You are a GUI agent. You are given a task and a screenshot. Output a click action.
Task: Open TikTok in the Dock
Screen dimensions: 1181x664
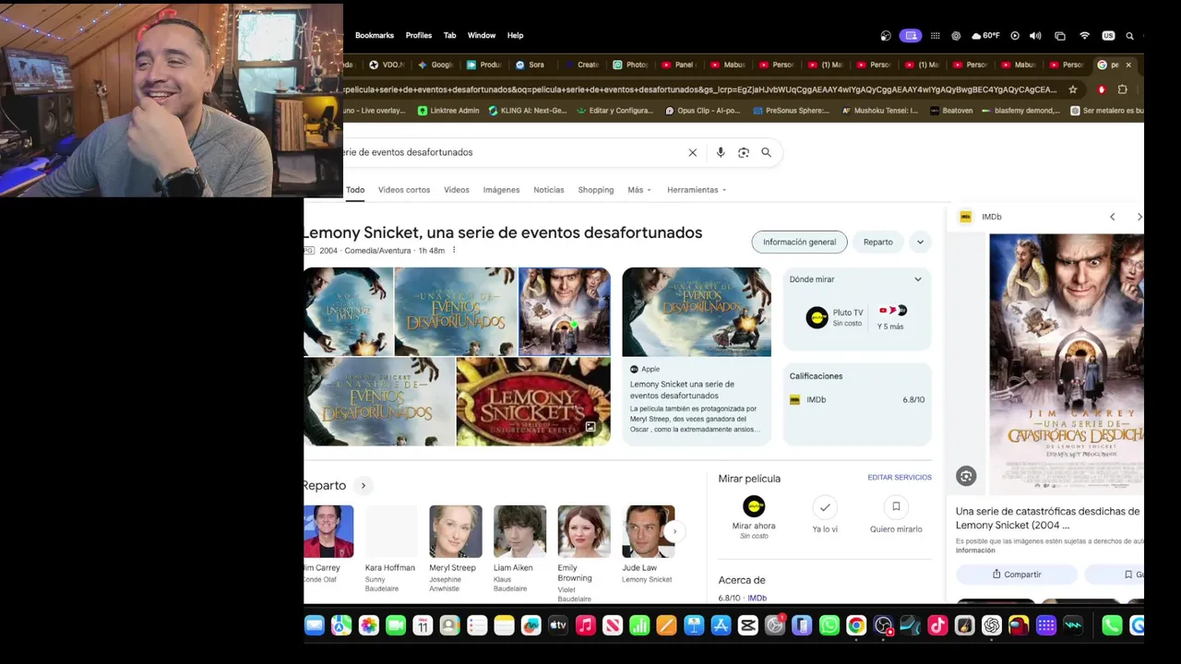(x=937, y=625)
